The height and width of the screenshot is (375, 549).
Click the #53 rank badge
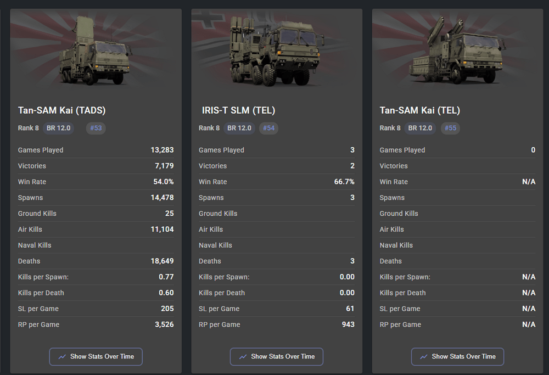96,128
